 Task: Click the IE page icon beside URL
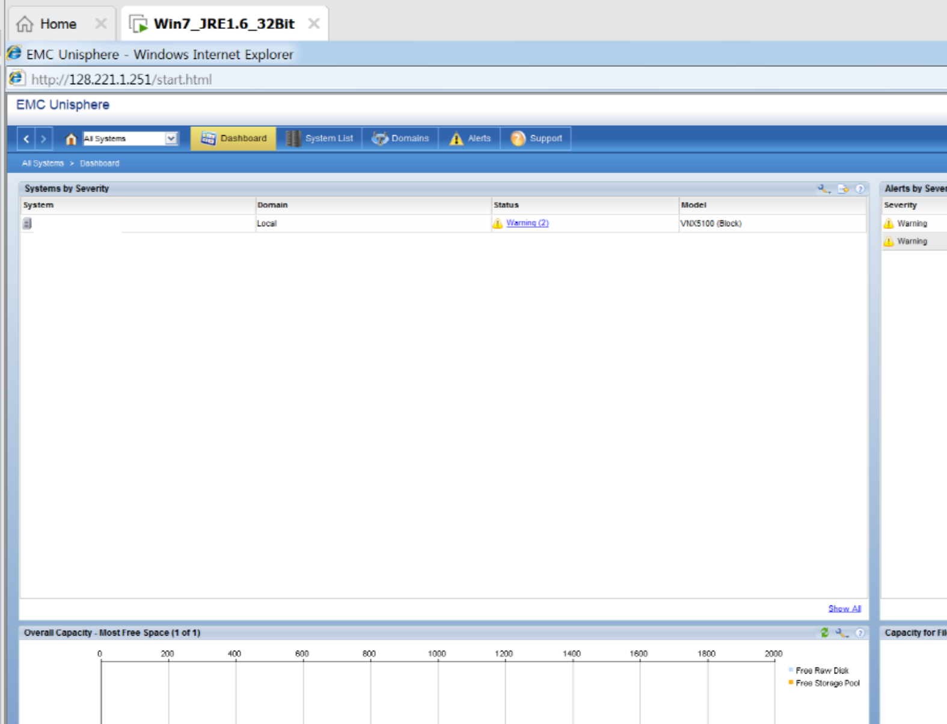pos(17,79)
